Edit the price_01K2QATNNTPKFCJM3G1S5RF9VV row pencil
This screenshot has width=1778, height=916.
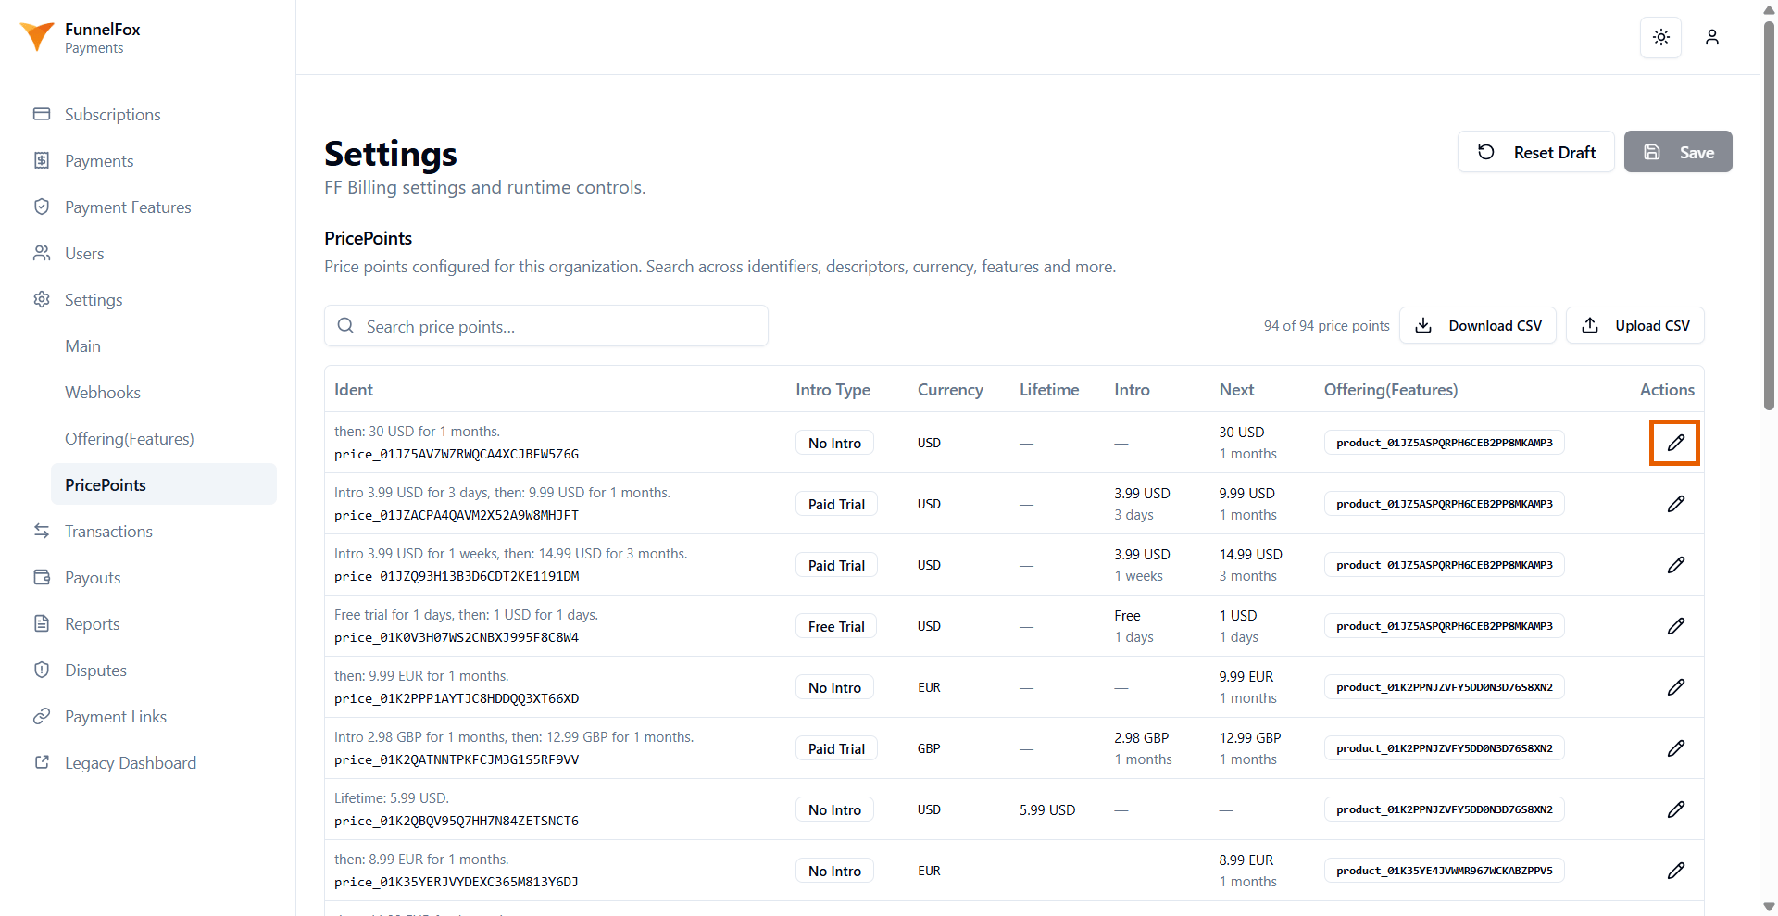click(1675, 748)
